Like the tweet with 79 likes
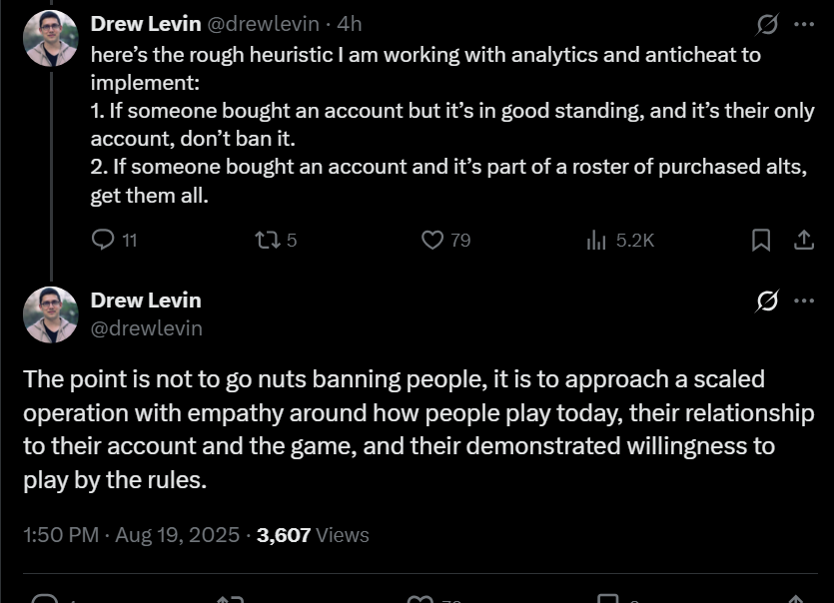Screen dimensions: 834x603 click(x=432, y=240)
